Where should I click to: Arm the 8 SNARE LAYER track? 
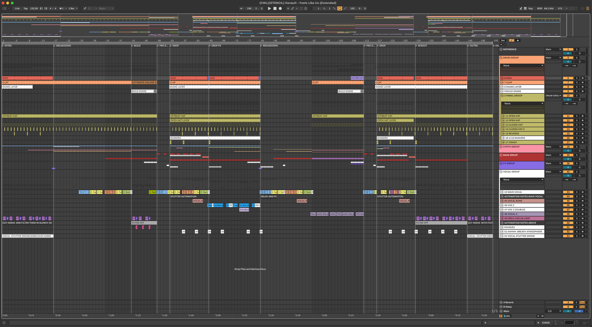[x=582, y=87]
